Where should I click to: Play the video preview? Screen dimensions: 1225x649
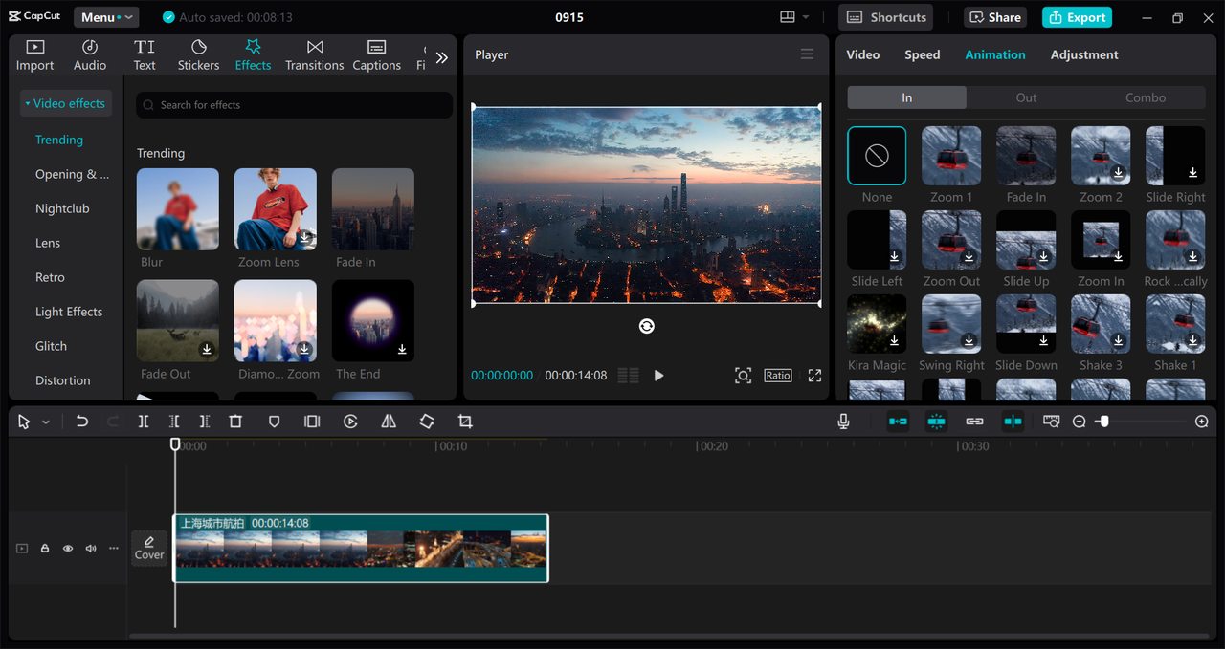click(658, 376)
